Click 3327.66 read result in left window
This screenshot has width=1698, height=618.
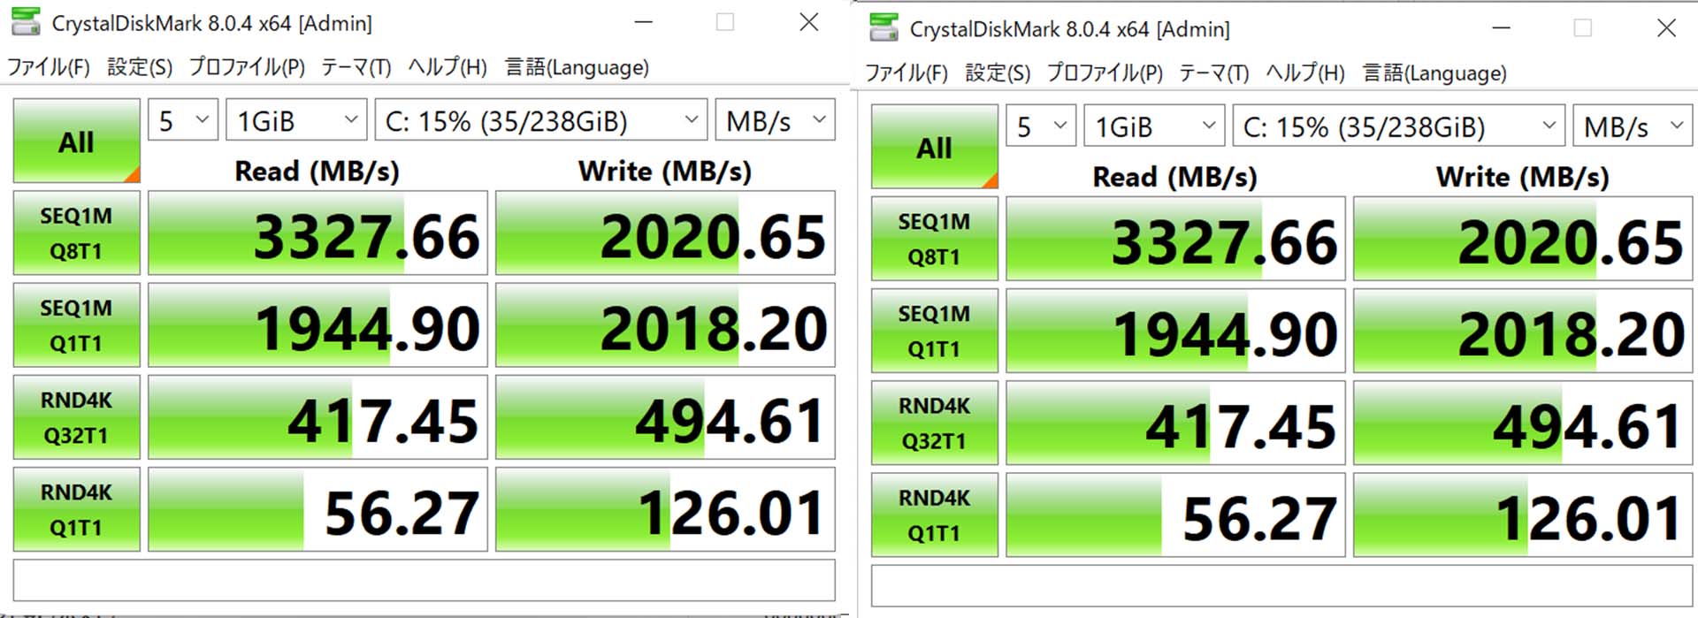[x=317, y=233]
